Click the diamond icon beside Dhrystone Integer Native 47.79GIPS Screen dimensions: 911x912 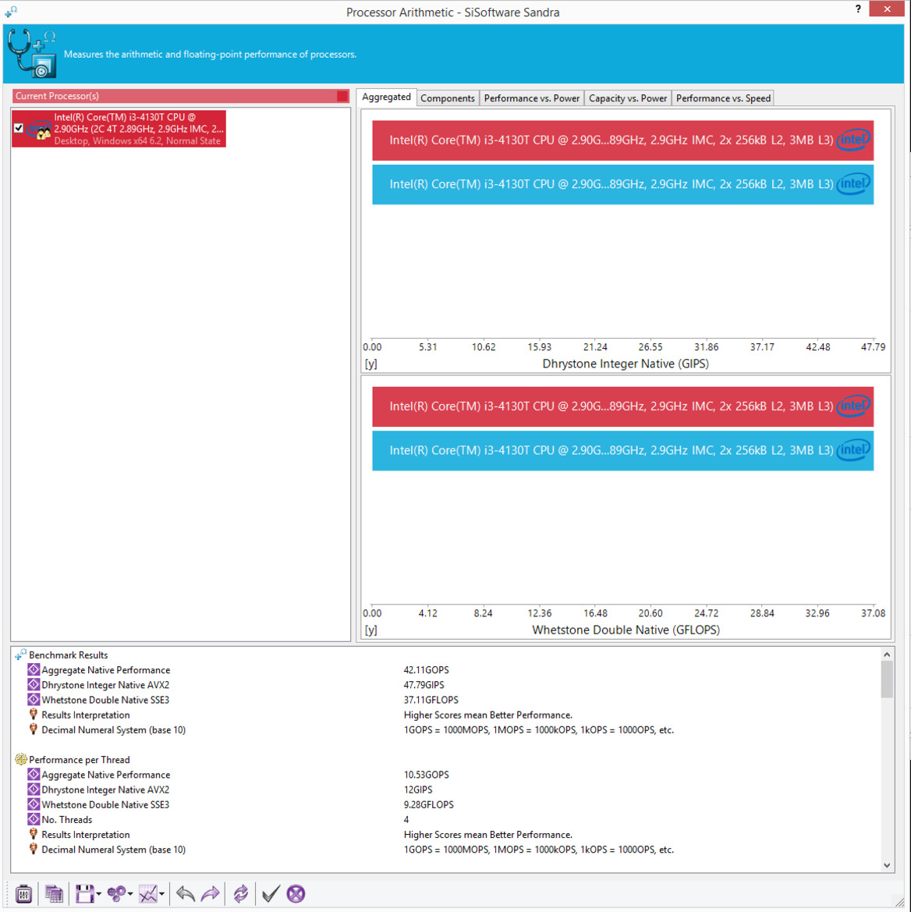click(34, 684)
